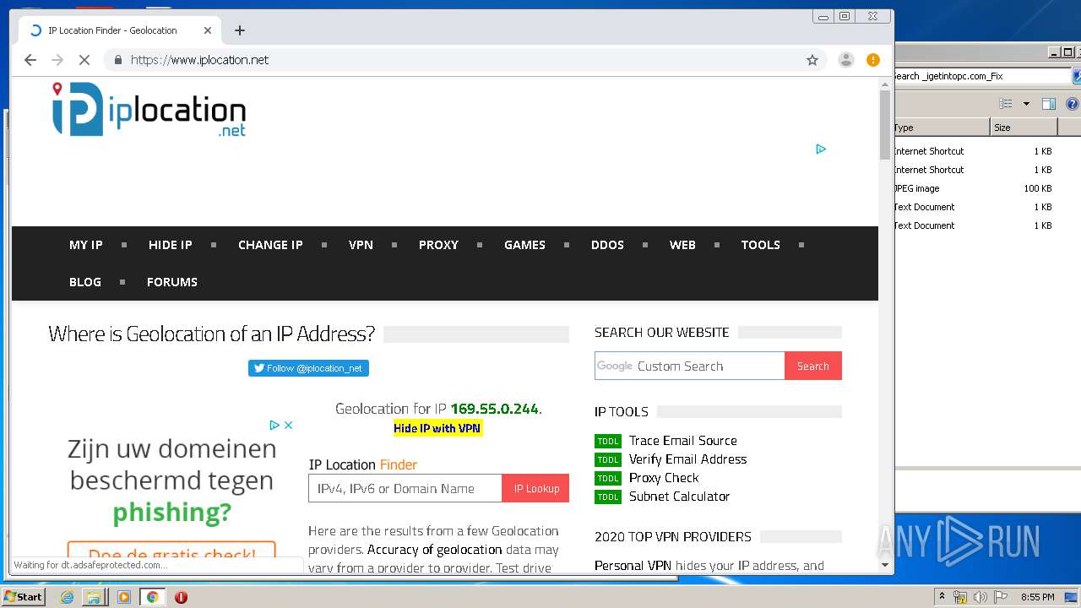
Task: Open Windows Explorer from the taskbar
Action: coord(94,597)
